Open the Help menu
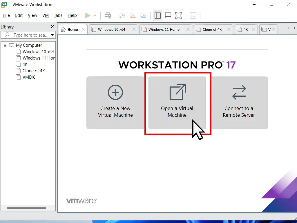The height and width of the screenshot is (223, 297). coord(72,15)
